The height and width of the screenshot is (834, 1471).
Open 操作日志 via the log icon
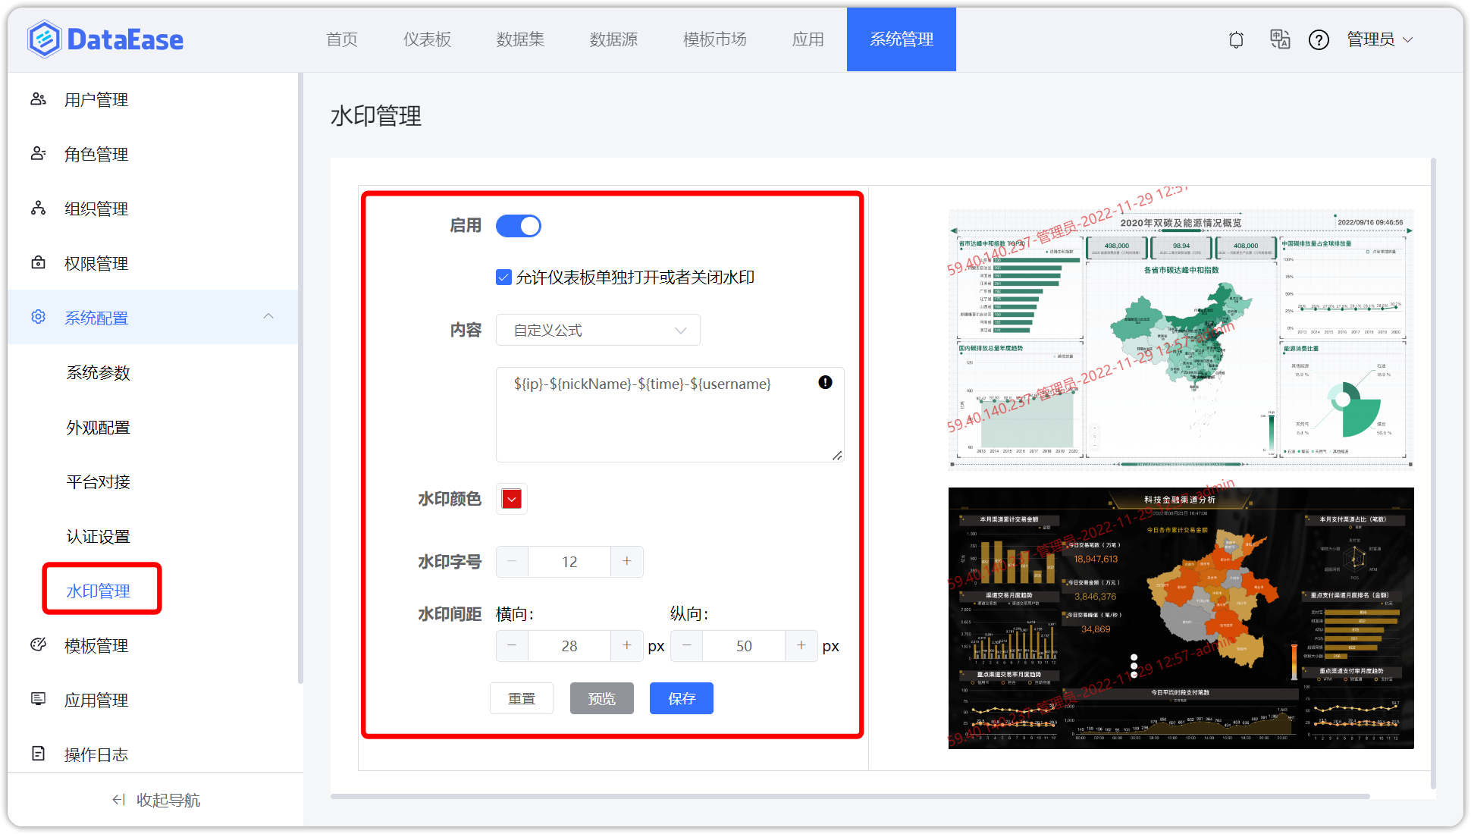click(38, 753)
